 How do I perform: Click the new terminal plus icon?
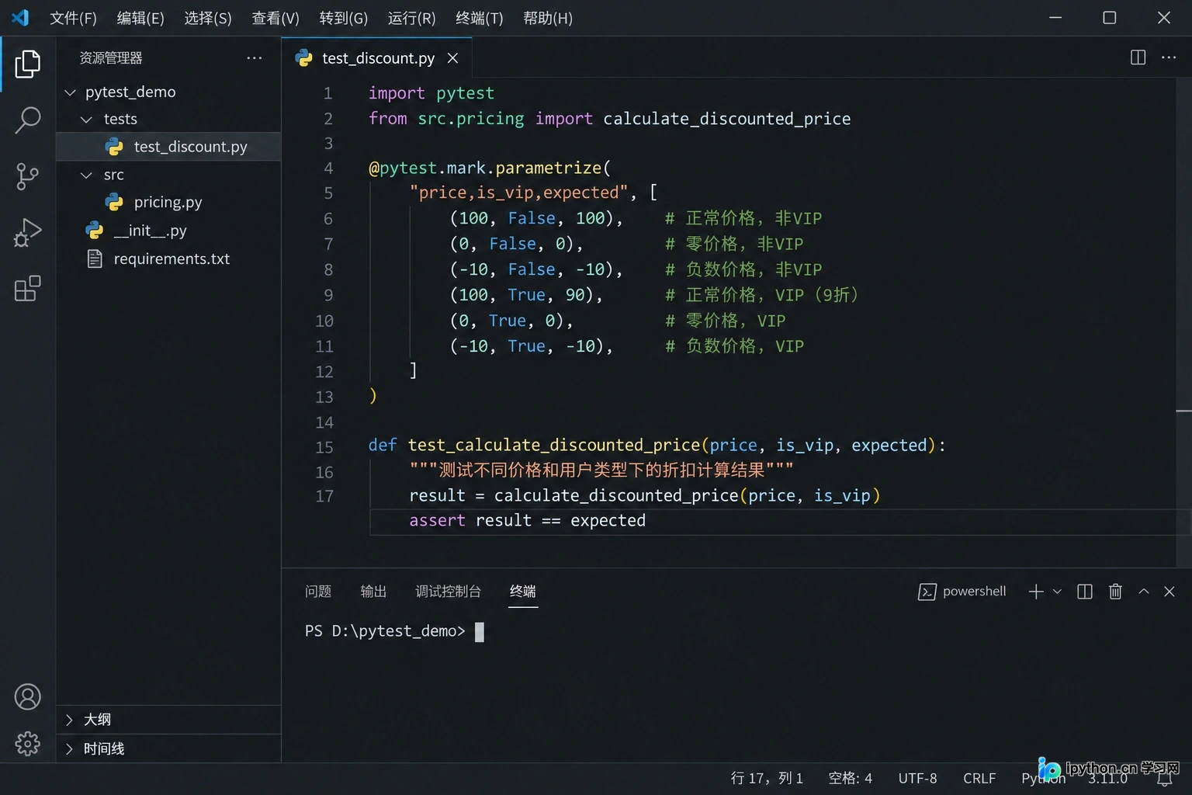pos(1035,592)
